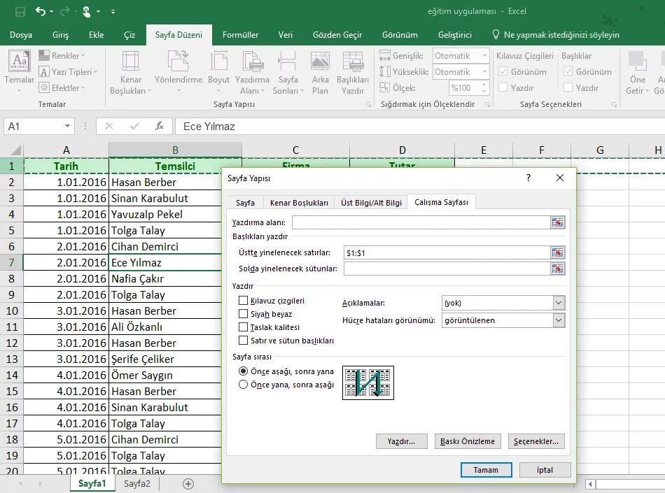
Task: Expand the Açıklamalar dropdown
Action: click(559, 303)
